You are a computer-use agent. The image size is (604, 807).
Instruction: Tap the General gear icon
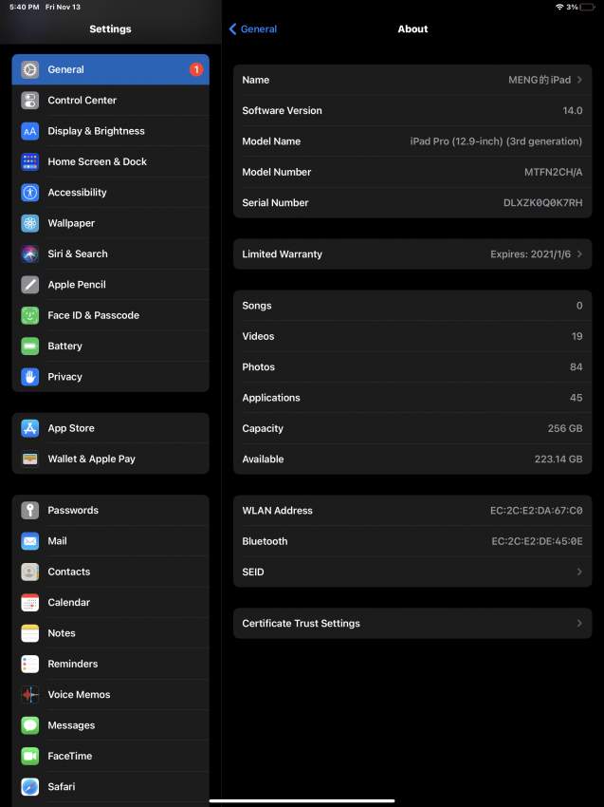coord(29,69)
